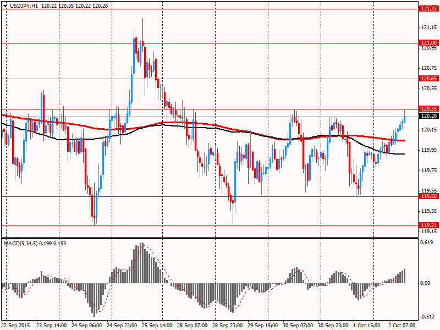Click the 30 Sep 07:00 time label
This screenshot has width=440, height=330.
[298, 326]
